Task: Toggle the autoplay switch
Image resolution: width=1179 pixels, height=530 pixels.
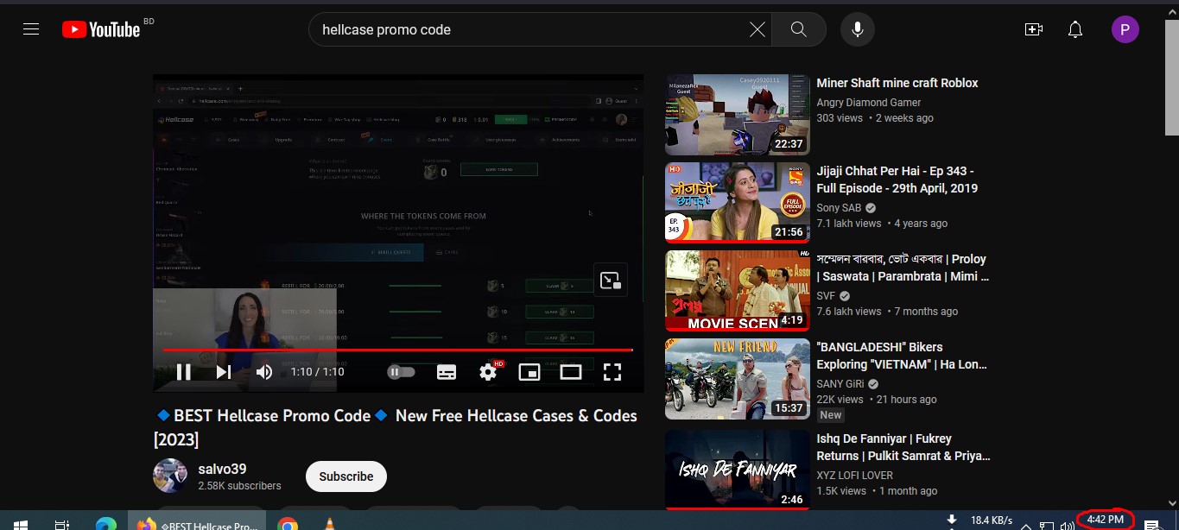Action: (x=402, y=372)
